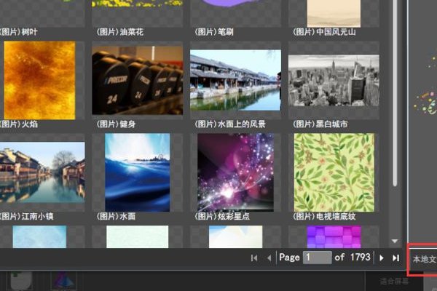437x291 pixels.
Task: Click the label (图片)江南小镇
Action: (26, 216)
